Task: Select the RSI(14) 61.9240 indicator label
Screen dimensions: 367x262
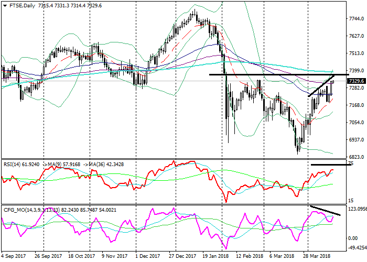Action: pyautogui.click(x=21, y=165)
